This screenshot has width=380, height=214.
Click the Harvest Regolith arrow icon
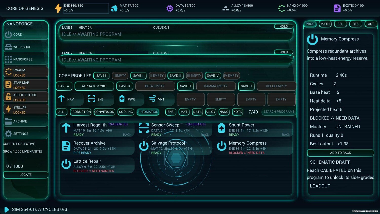(66, 128)
